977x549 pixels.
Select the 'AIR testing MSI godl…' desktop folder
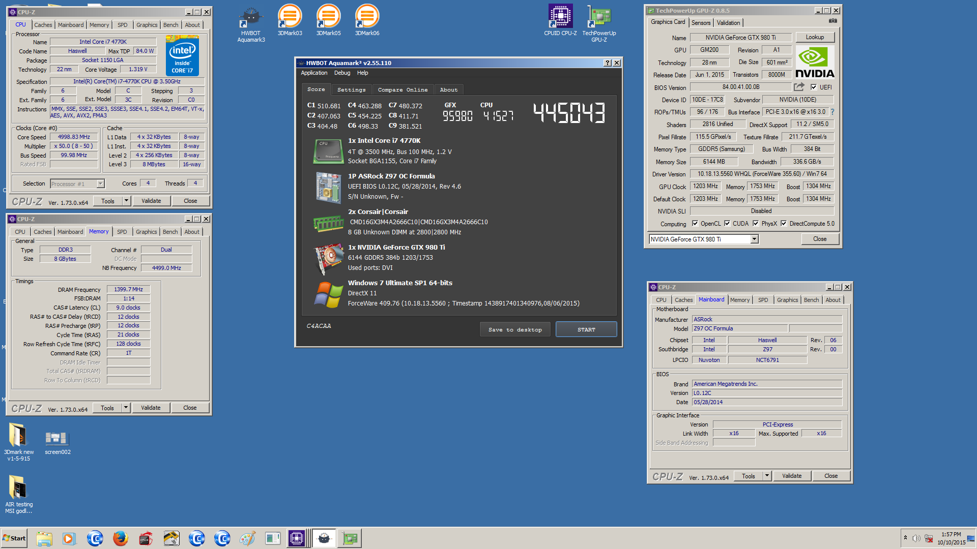point(18,494)
